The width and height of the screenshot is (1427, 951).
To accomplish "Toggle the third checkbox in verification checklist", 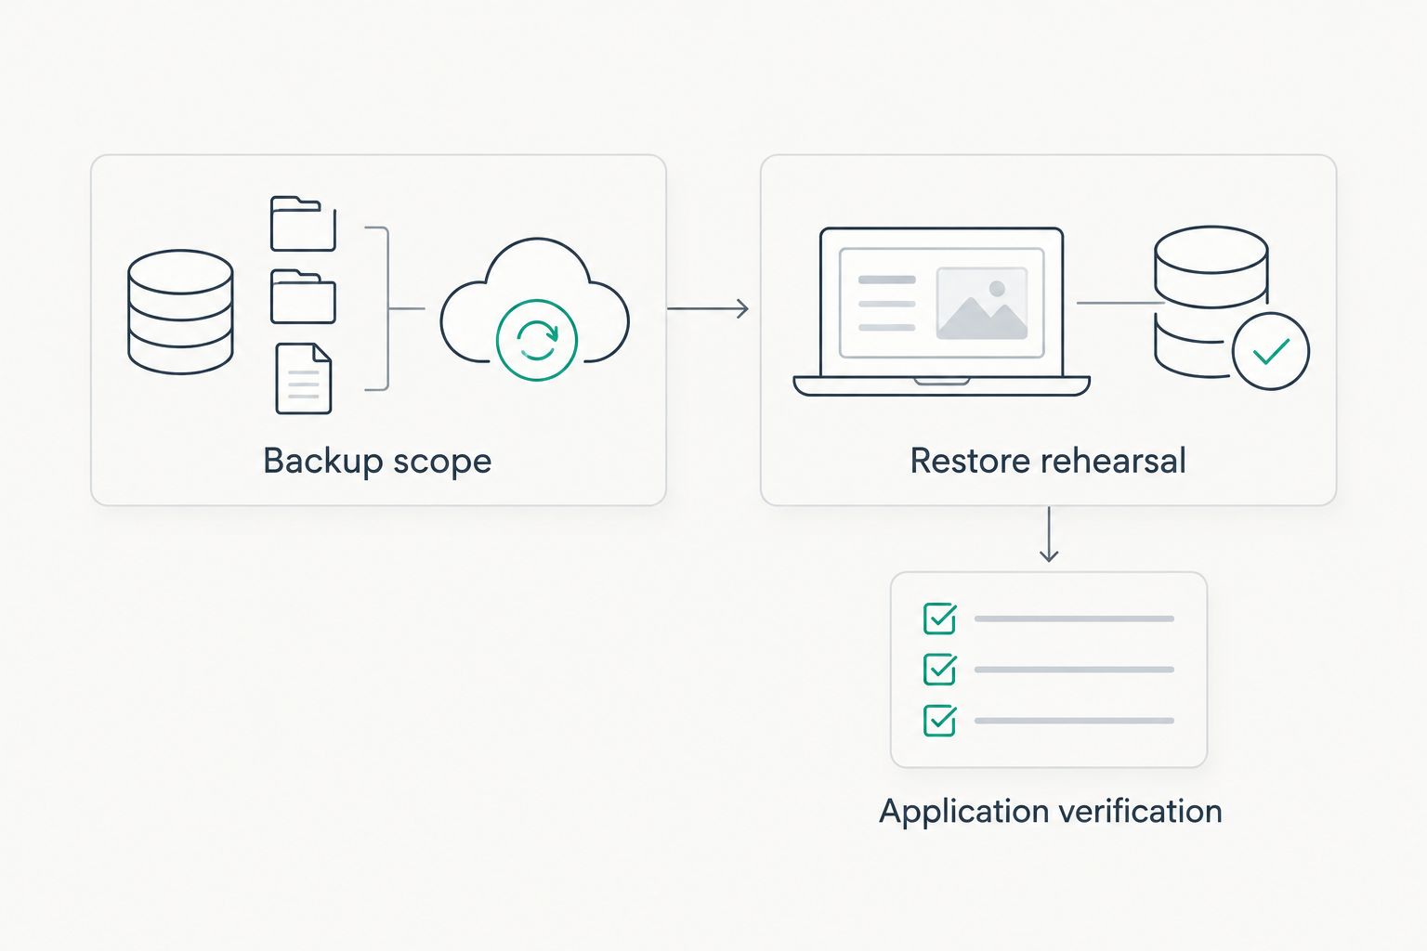I will click(x=940, y=721).
